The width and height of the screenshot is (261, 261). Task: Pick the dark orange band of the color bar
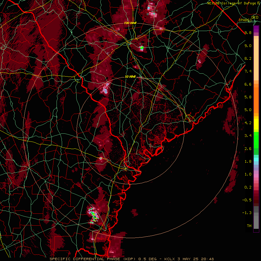tap(256, 100)
